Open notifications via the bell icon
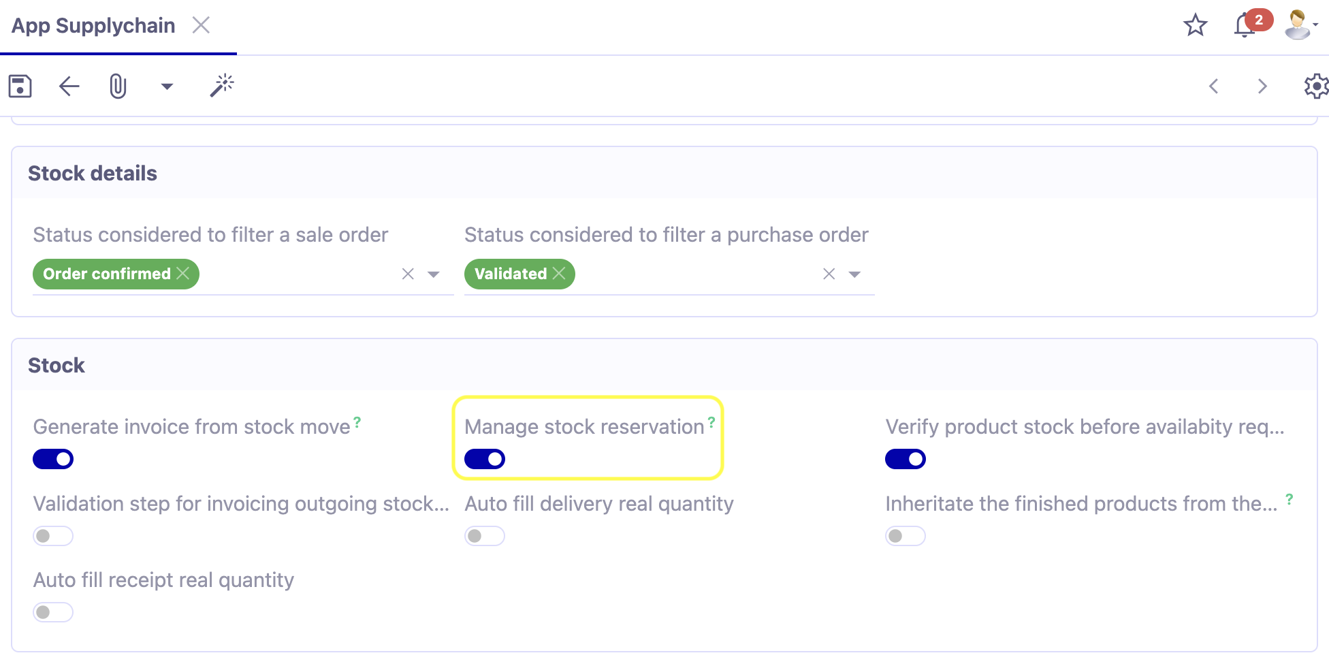This screenshot has height=666, width=1329. (x=1243, y=23)
